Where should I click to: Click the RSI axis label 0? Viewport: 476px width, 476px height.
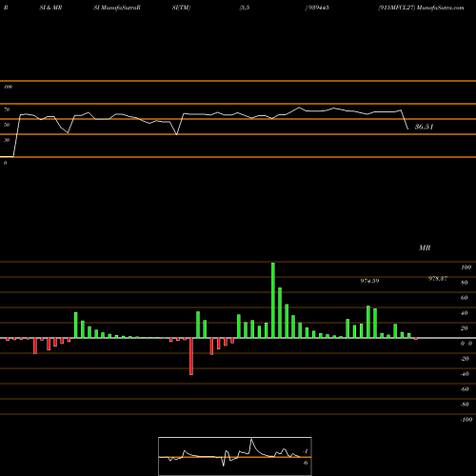(5, 163)
